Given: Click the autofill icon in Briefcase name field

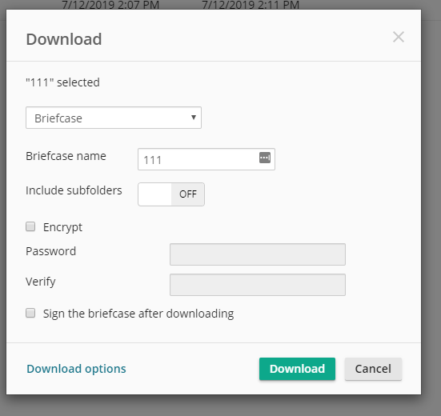Looking at the screenshot, I should 265,158.
